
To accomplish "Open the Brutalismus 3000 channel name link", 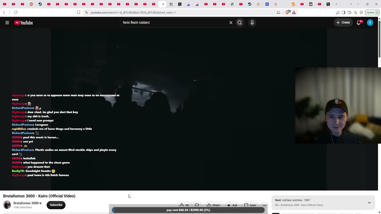I will 26,203.
